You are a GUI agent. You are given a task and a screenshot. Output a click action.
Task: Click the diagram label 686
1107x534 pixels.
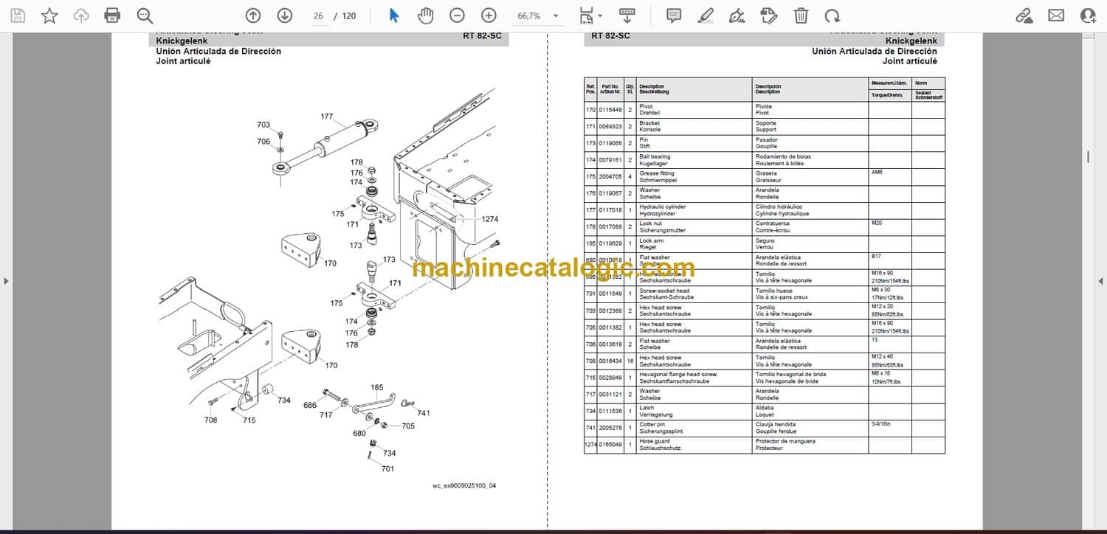[x=310, y=405]
